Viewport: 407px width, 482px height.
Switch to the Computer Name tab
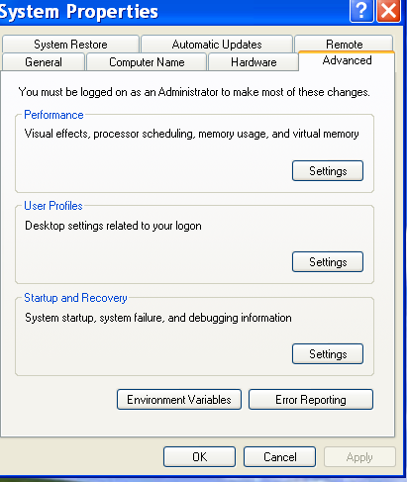(x=147, y=62)
